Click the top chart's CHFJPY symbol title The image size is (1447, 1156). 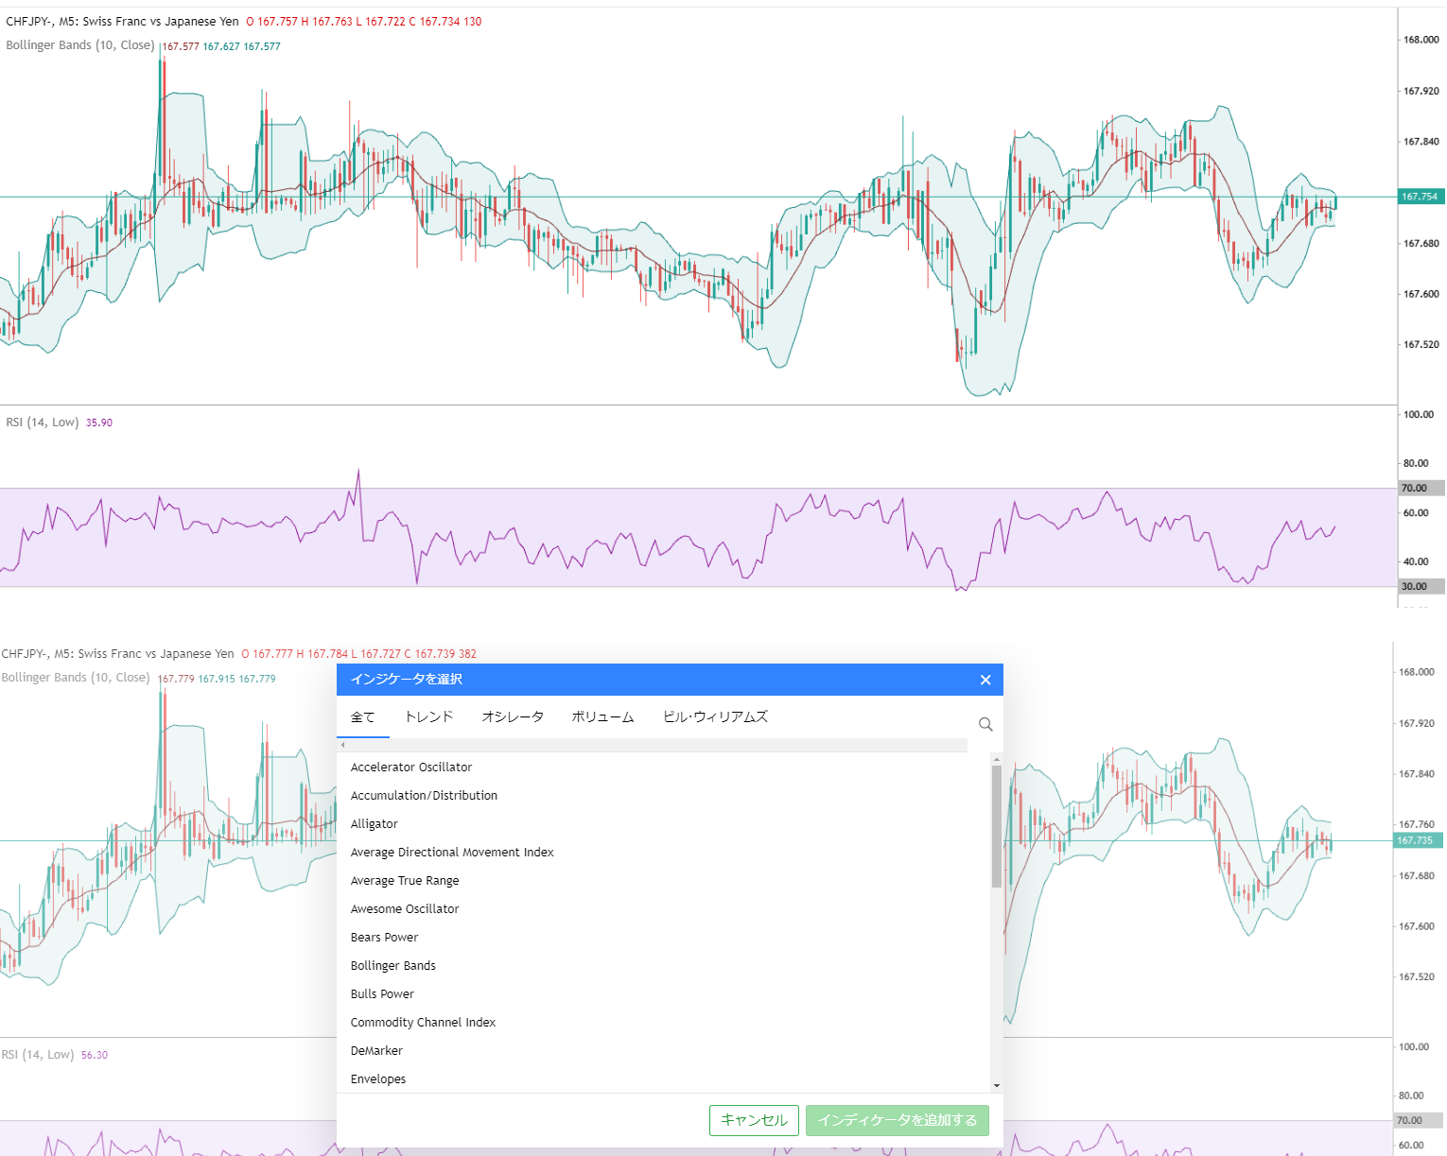(x=123, y=21)
